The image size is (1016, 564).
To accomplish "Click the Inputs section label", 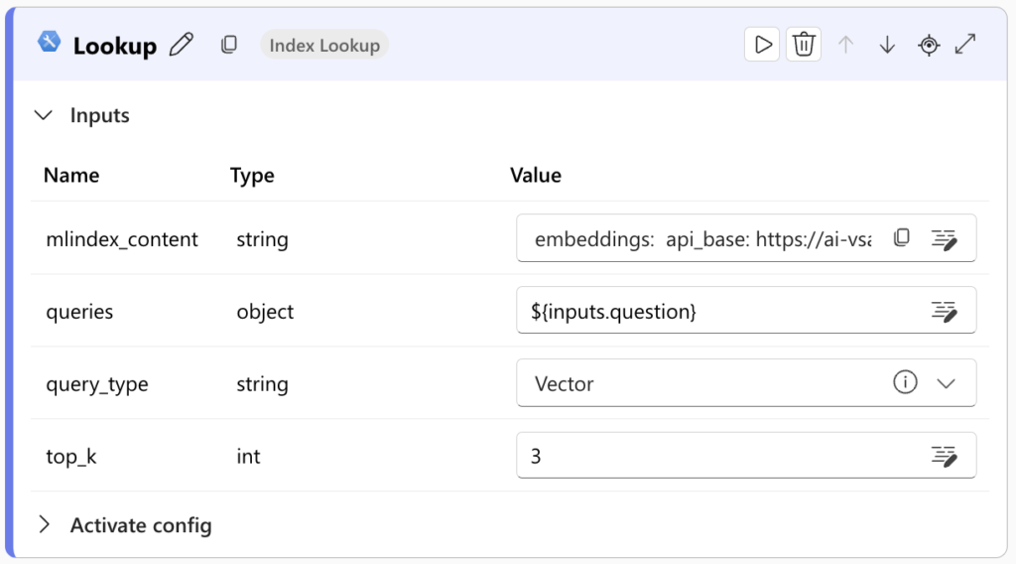I will pyautogui.click(x=100, y=115).
